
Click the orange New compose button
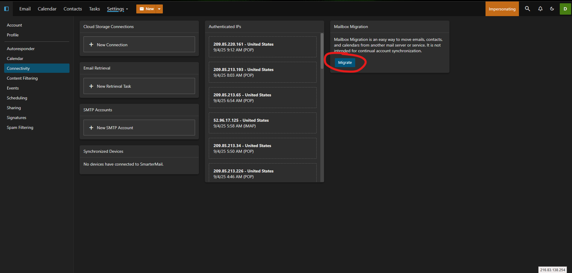(x=146, y=9)
